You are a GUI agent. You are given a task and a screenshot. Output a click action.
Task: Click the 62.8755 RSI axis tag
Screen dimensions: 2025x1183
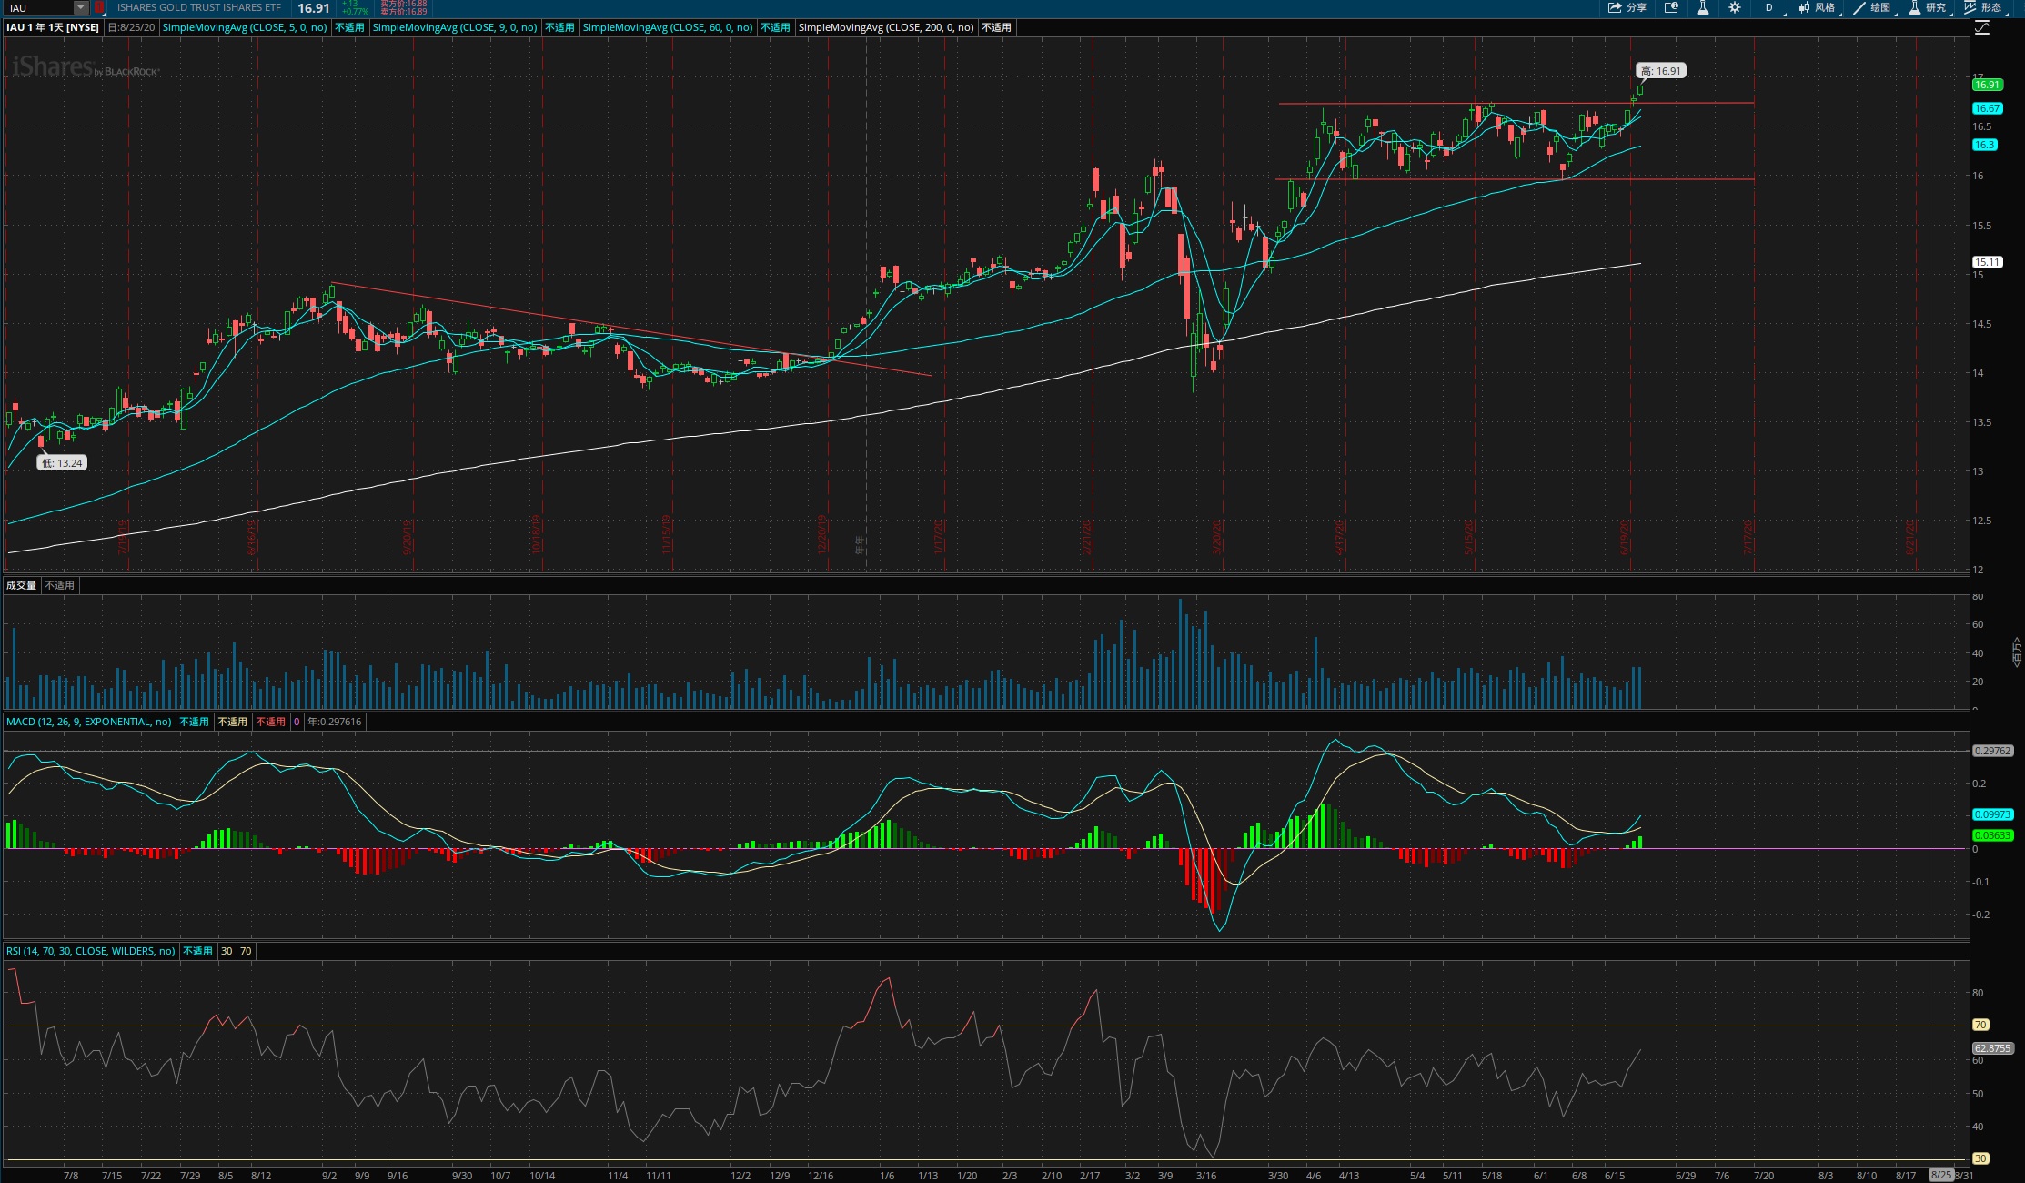pyautogui.click(x=1992, y=1048)
